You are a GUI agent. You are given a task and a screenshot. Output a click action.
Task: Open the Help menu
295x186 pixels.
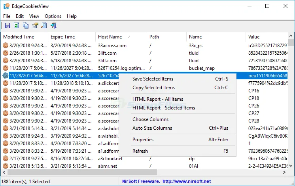pos(72,16)
